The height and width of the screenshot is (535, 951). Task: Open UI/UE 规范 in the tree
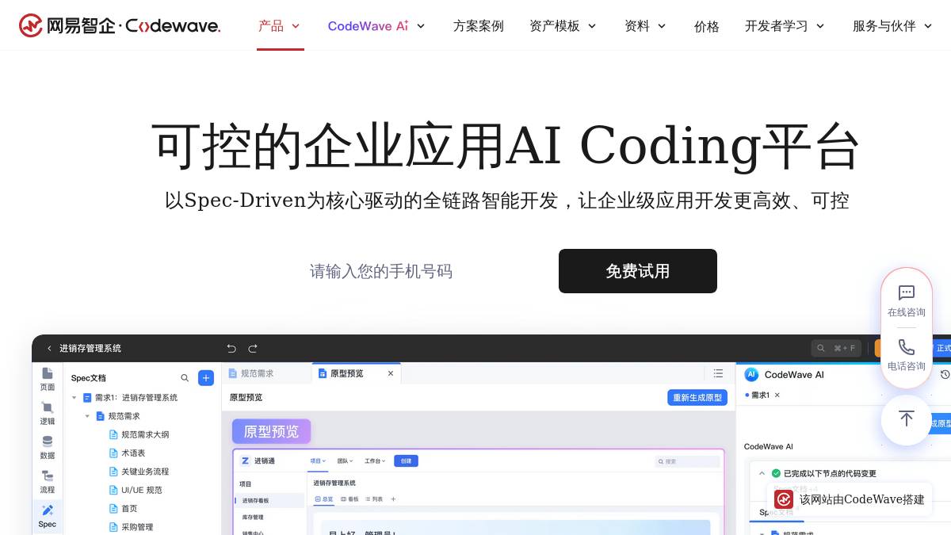tap(142, 490)
